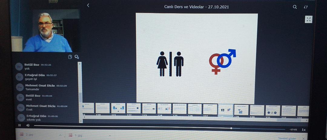Open the search magnifier icon

(x=295, y=7)
